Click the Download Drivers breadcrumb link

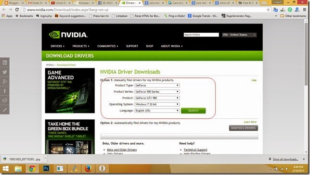click(x=66, y=65)
